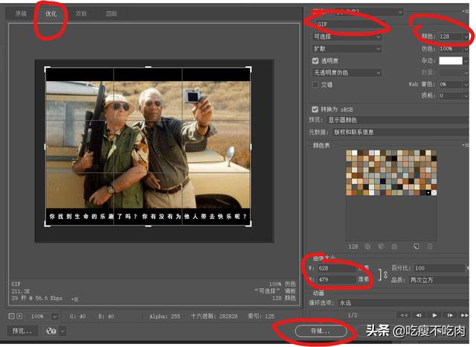Image resolution: width=476 pixels, height=347 pixels.
Task: Open the GIF file format dropdown
Action: [350, 24]
